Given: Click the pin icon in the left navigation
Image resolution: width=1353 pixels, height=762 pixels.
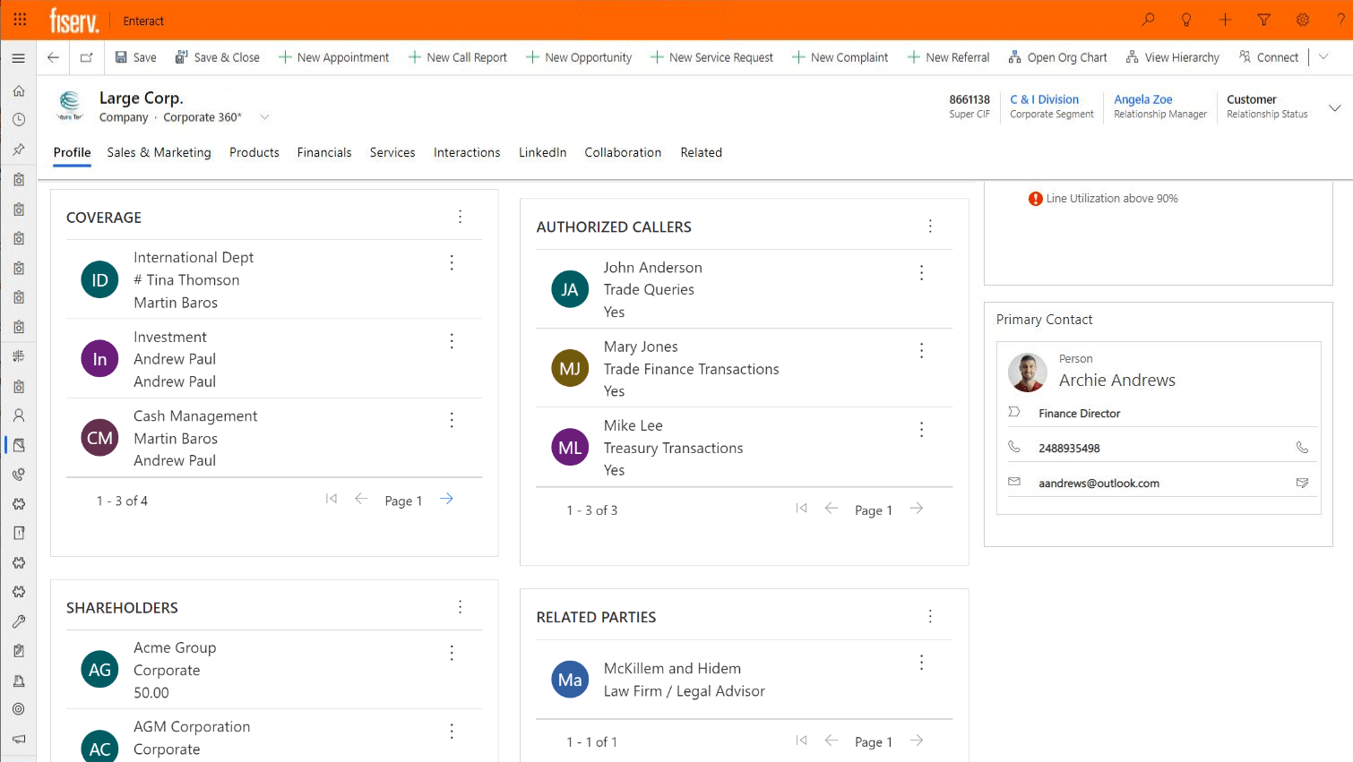Looking at the screenshot, I should 18,149.
